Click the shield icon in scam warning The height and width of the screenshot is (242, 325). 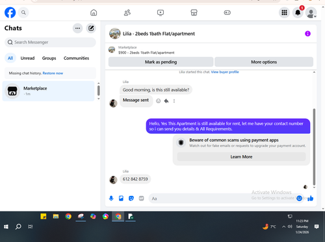181,142
